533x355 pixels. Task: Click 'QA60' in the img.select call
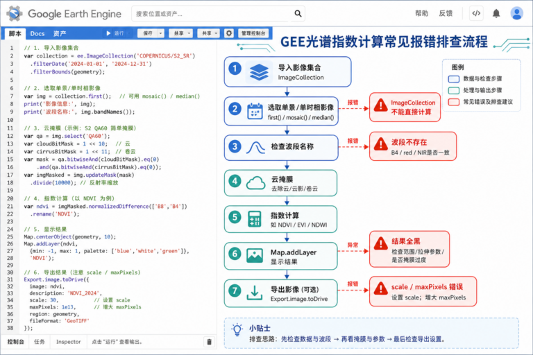[95, 136]
